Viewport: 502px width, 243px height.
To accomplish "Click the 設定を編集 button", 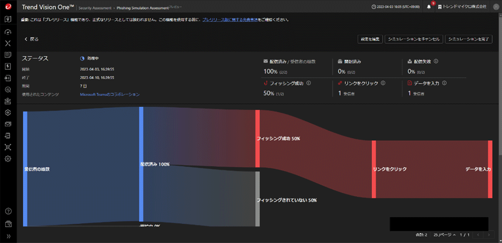I will point(370,39).
